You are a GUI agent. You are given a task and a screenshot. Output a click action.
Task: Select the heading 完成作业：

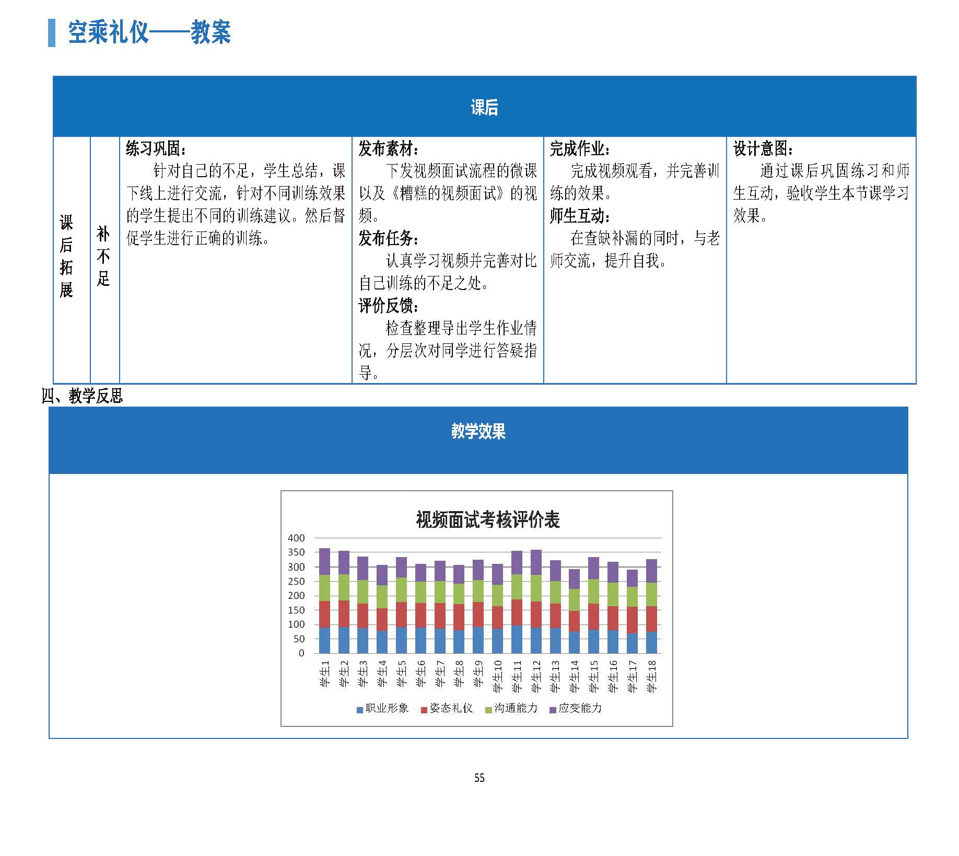[x=580, y=148]
